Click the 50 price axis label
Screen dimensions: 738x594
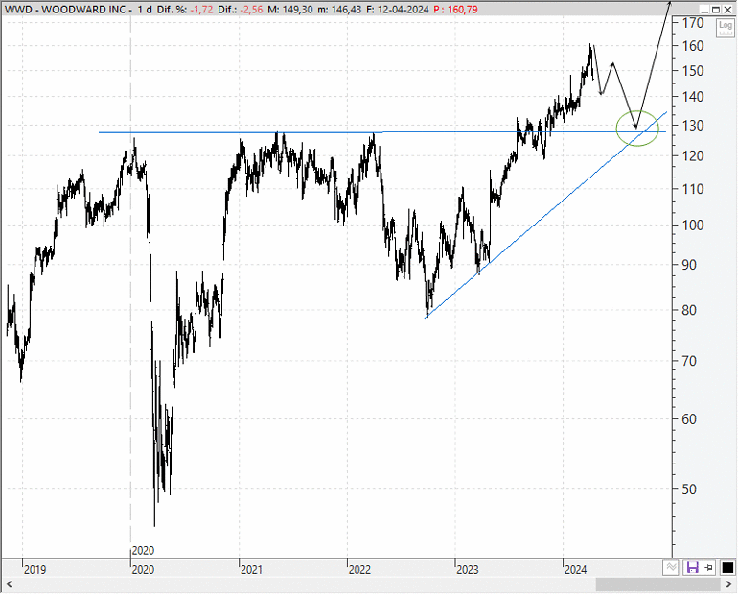[689, 489]
